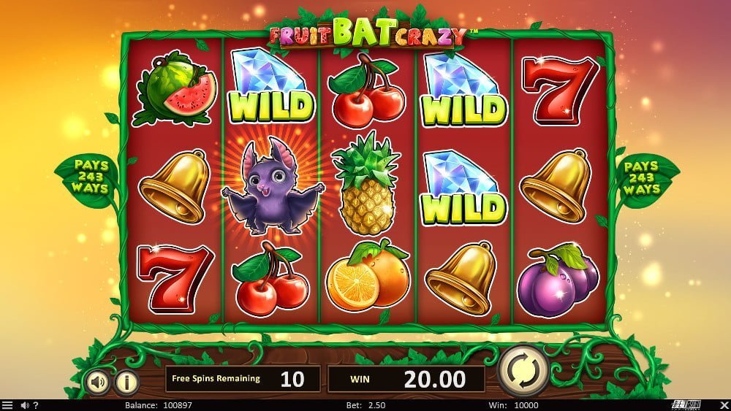Click the purple bat symbol
Screen dimensions: 731x411
click(273, 187)
